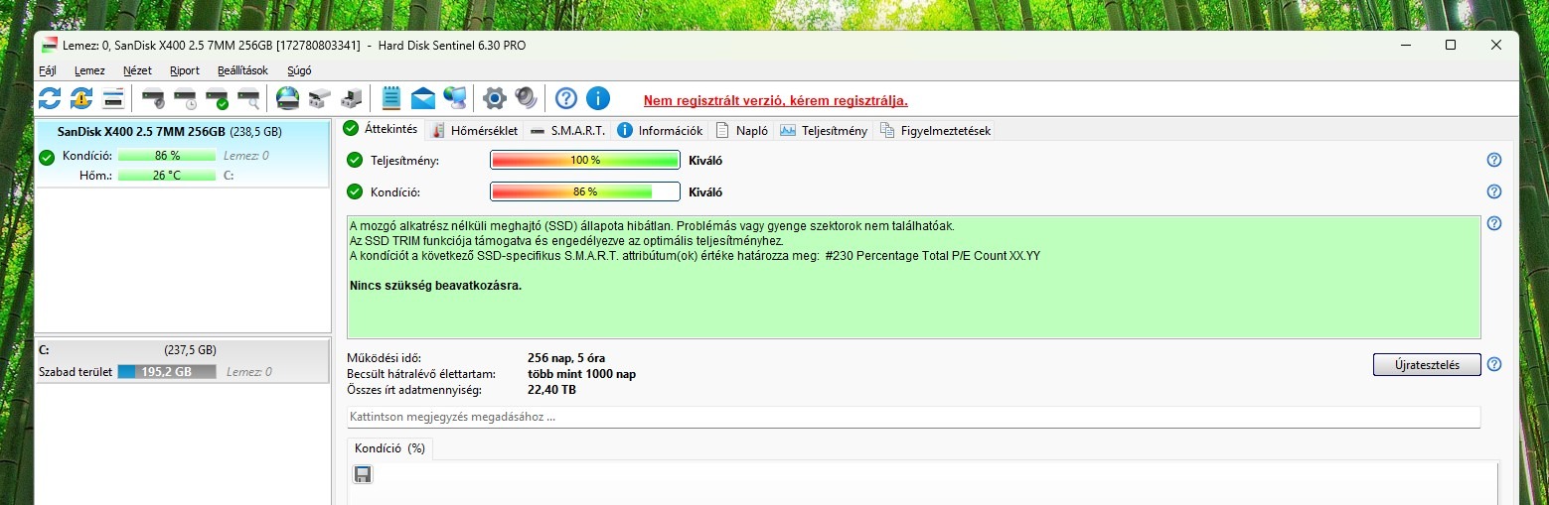Switch to the S.M.A.R.T. tab

567,130
